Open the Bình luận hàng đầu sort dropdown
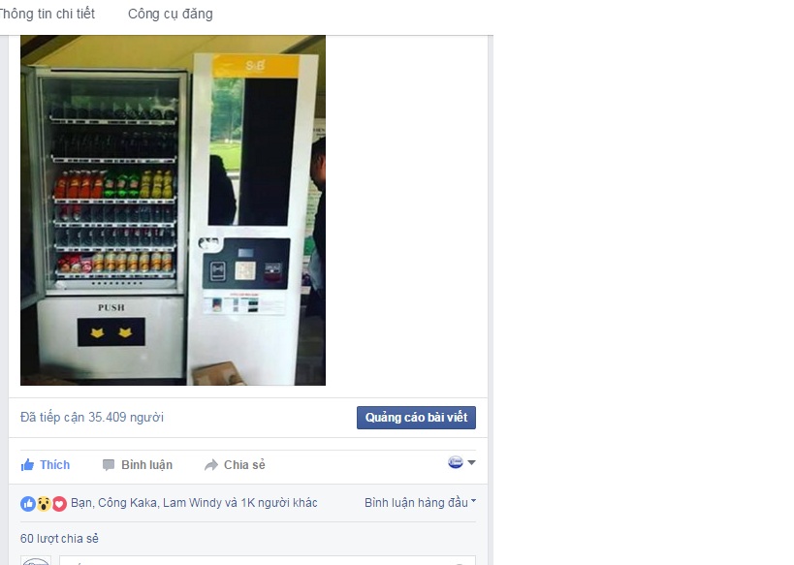Image resolution: width=794 pixels, height=565 pixels. coord(421,503)
